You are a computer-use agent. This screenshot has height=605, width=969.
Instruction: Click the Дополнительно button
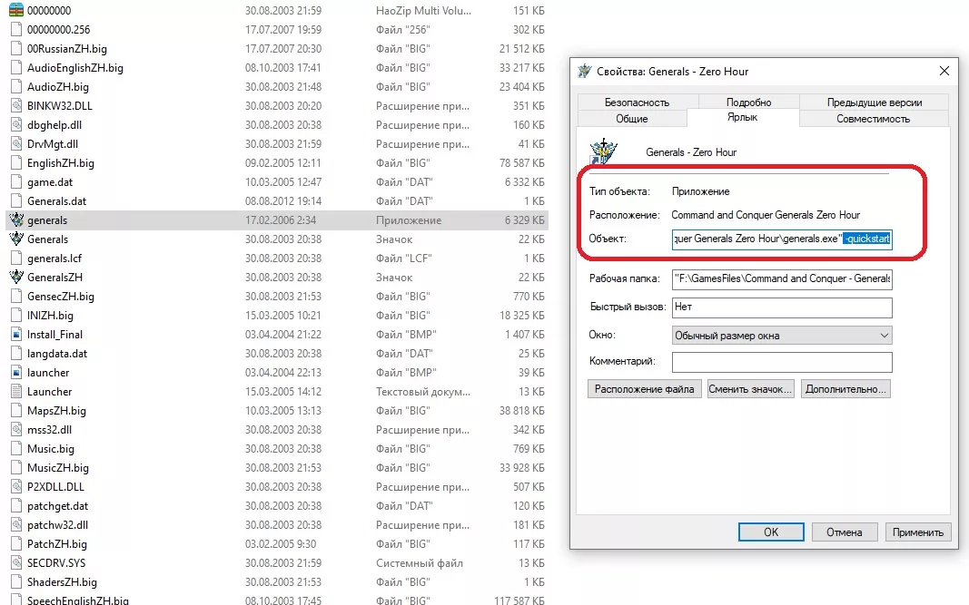(x=845, y=389)
